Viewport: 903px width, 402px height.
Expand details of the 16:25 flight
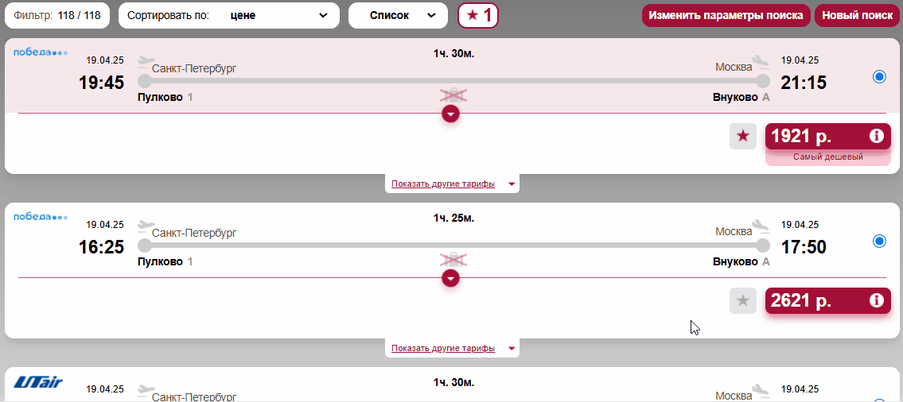pos(451,278)
